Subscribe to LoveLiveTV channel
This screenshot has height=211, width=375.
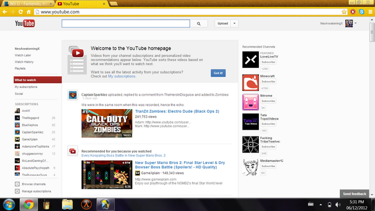[x=268, y=62]
